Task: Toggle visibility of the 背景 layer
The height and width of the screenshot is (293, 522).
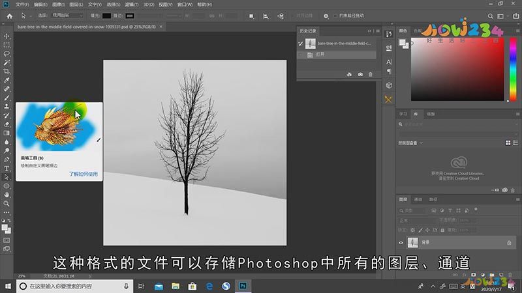Action: click(x=401, y=243)
